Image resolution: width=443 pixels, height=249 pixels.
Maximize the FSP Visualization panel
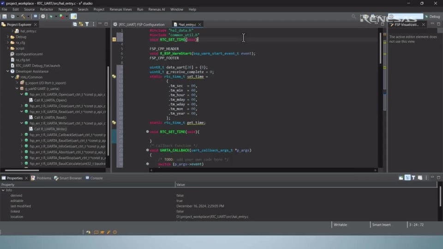pos(438,24)
